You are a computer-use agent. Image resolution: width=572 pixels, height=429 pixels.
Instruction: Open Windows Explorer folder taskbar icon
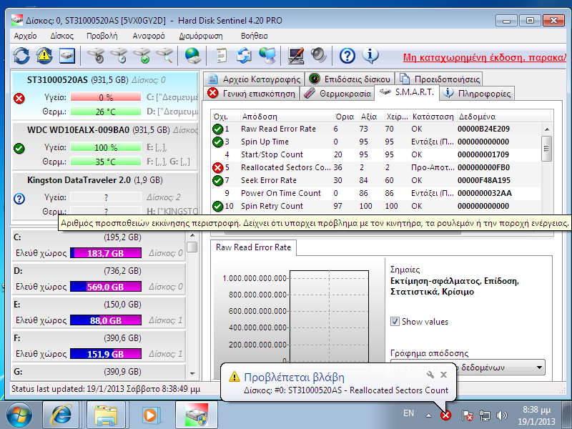click(x=106, y=415)
